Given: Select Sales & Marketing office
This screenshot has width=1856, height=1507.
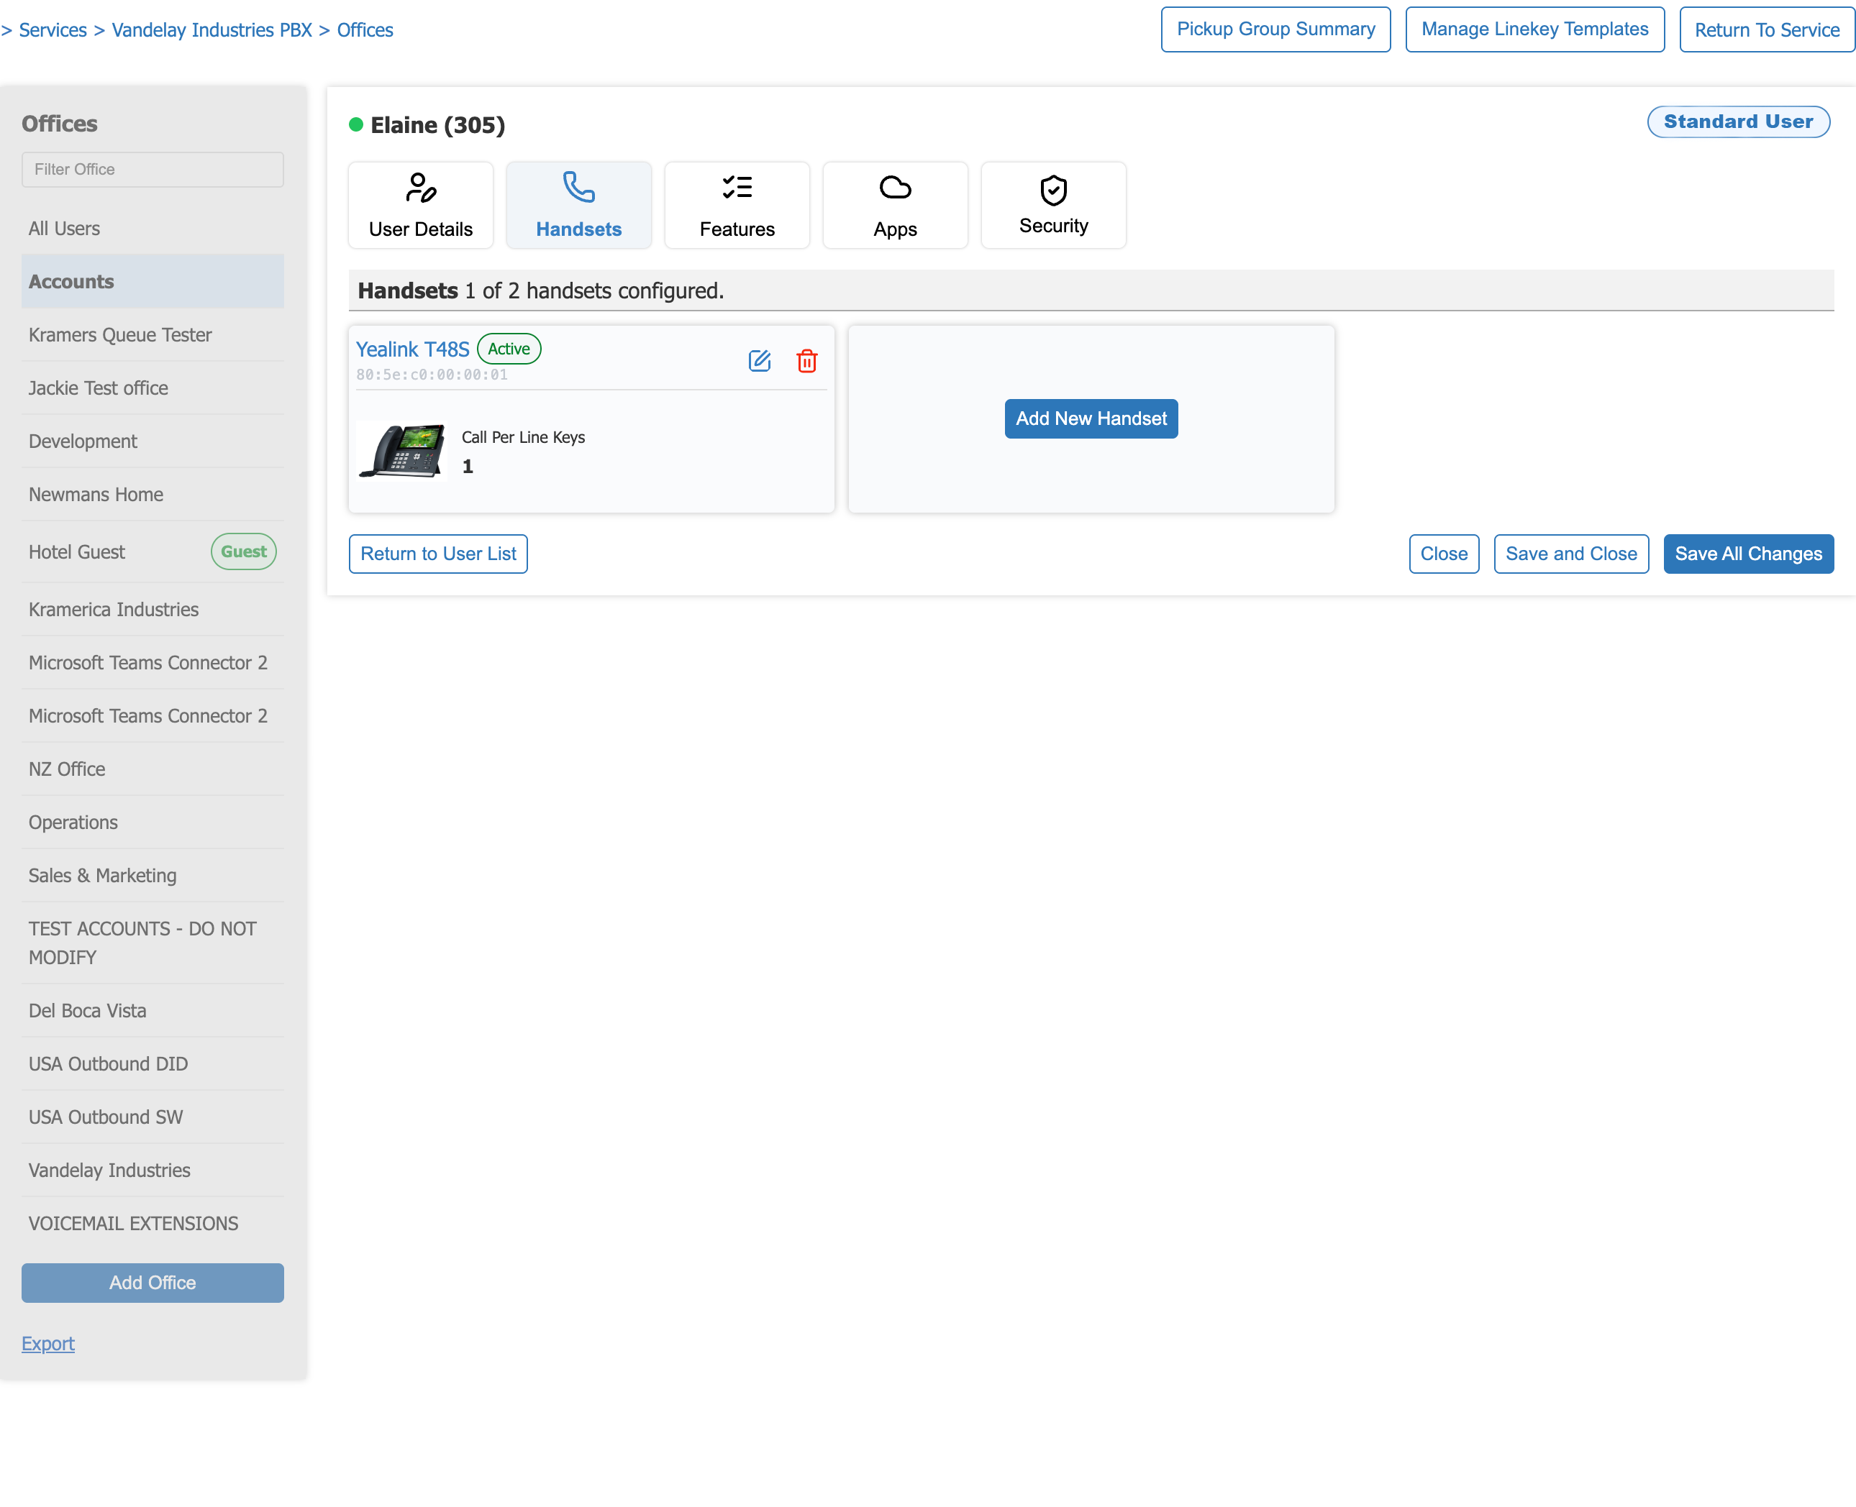Looking at the screenshot, I should point(153,875).
